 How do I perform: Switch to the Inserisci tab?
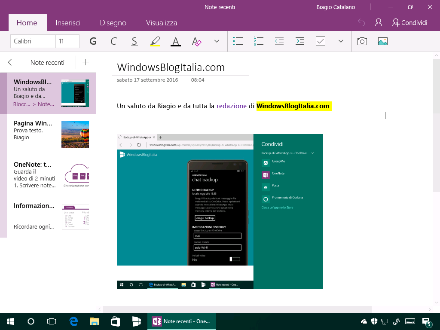[68, 23]
